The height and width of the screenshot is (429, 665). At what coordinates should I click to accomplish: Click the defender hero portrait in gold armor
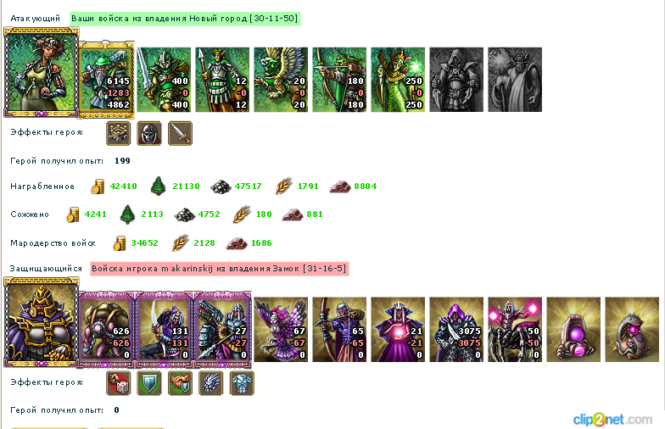point(41,322)
